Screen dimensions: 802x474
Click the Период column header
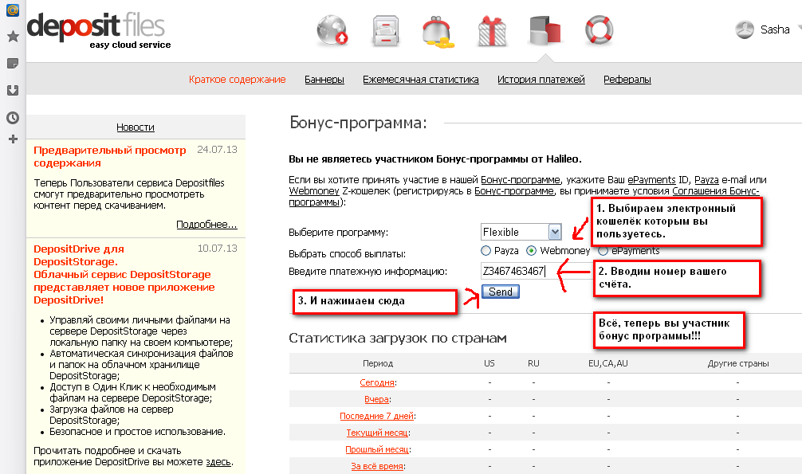coord(377,363)
